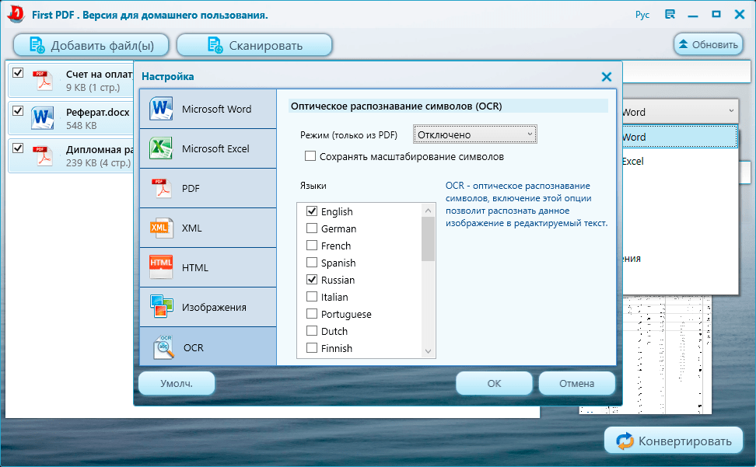The width and height of the screenshot is (756, 467).
Task: Check the Spanish language checkbox
Action: [x=312, y=263]
